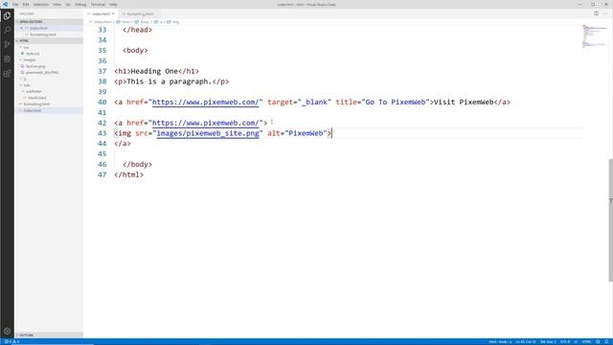Click the VS Code logo in title bar
This screenshot has height=345, width=613.
(x=5, y=4)
